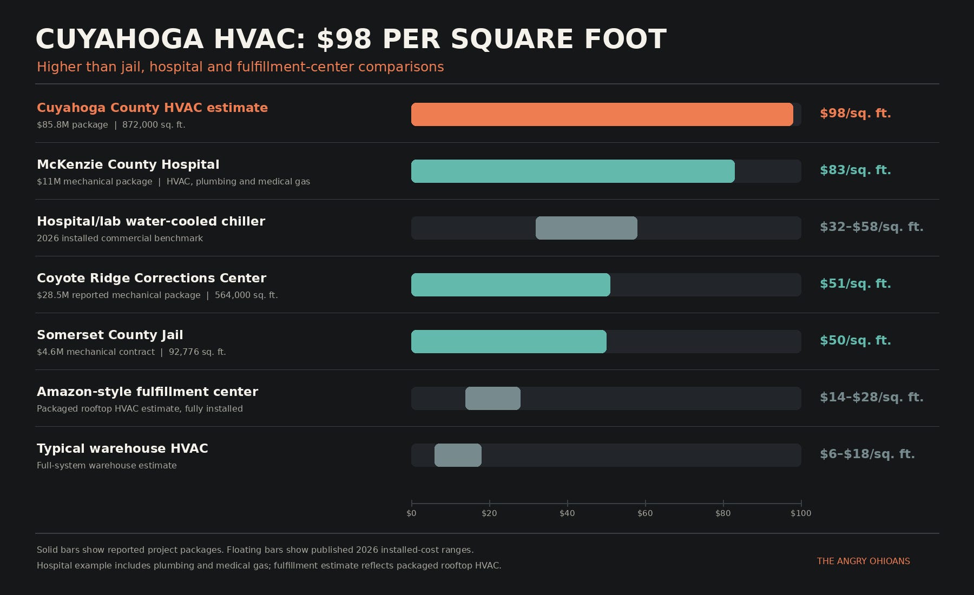Select the orange subtitle about comparisons
The width and height of the screenshot is (974, 595).
click(x=240, y=67)
